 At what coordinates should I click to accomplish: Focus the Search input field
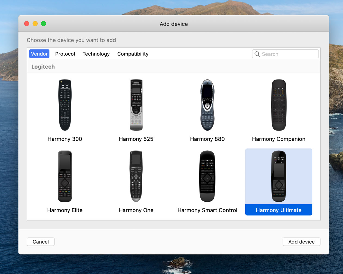click(285, 54)
